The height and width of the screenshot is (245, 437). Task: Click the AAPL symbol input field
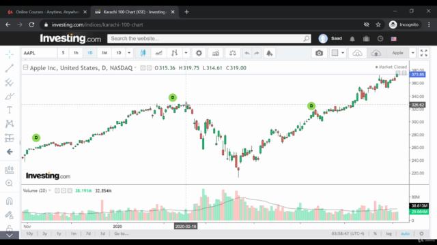tap(39, 53)
